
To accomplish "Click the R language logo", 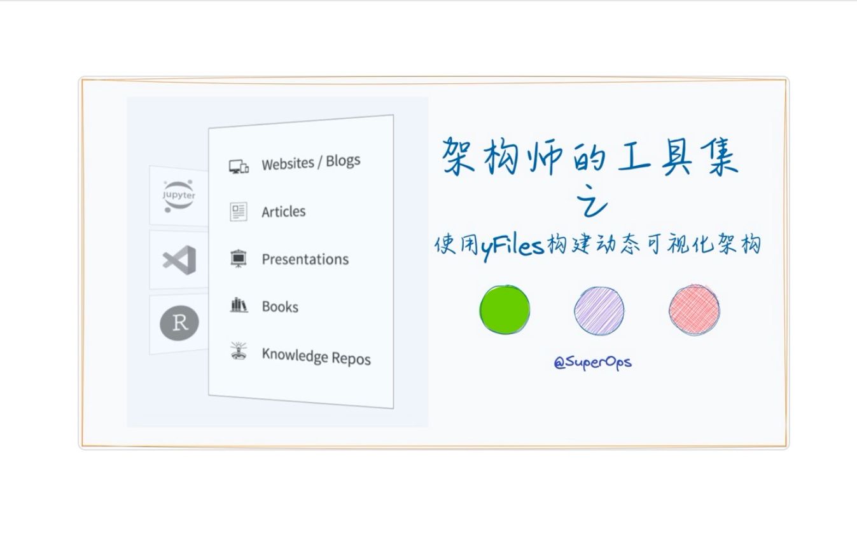I will tap(179, 323).
